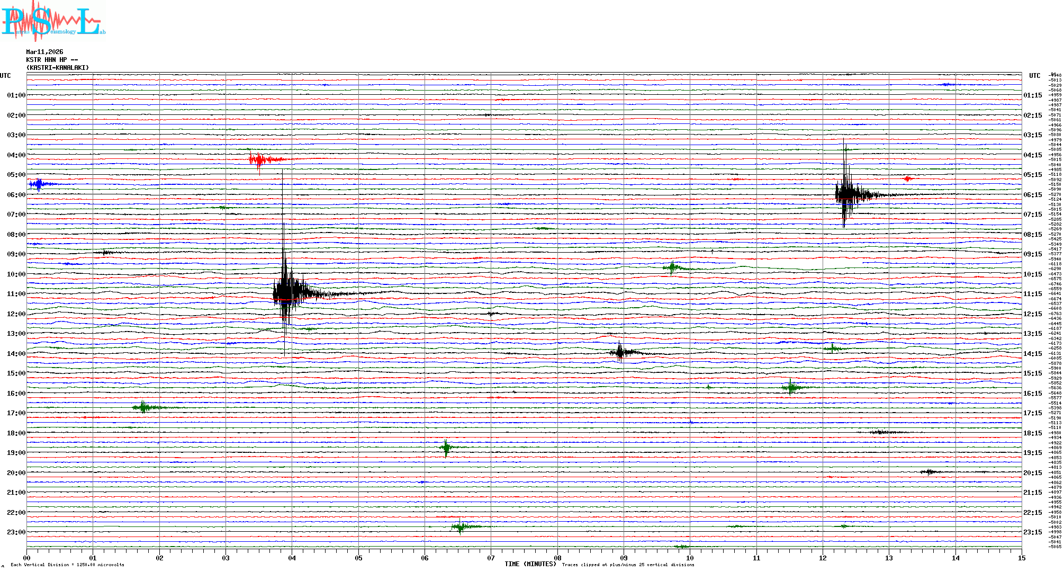Click the green event near 16:45 at minute 02
1064x572 pixels.
pyautogui.click(x=143, y=407)
